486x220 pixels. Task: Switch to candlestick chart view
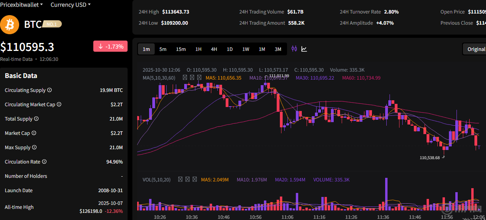294,49
